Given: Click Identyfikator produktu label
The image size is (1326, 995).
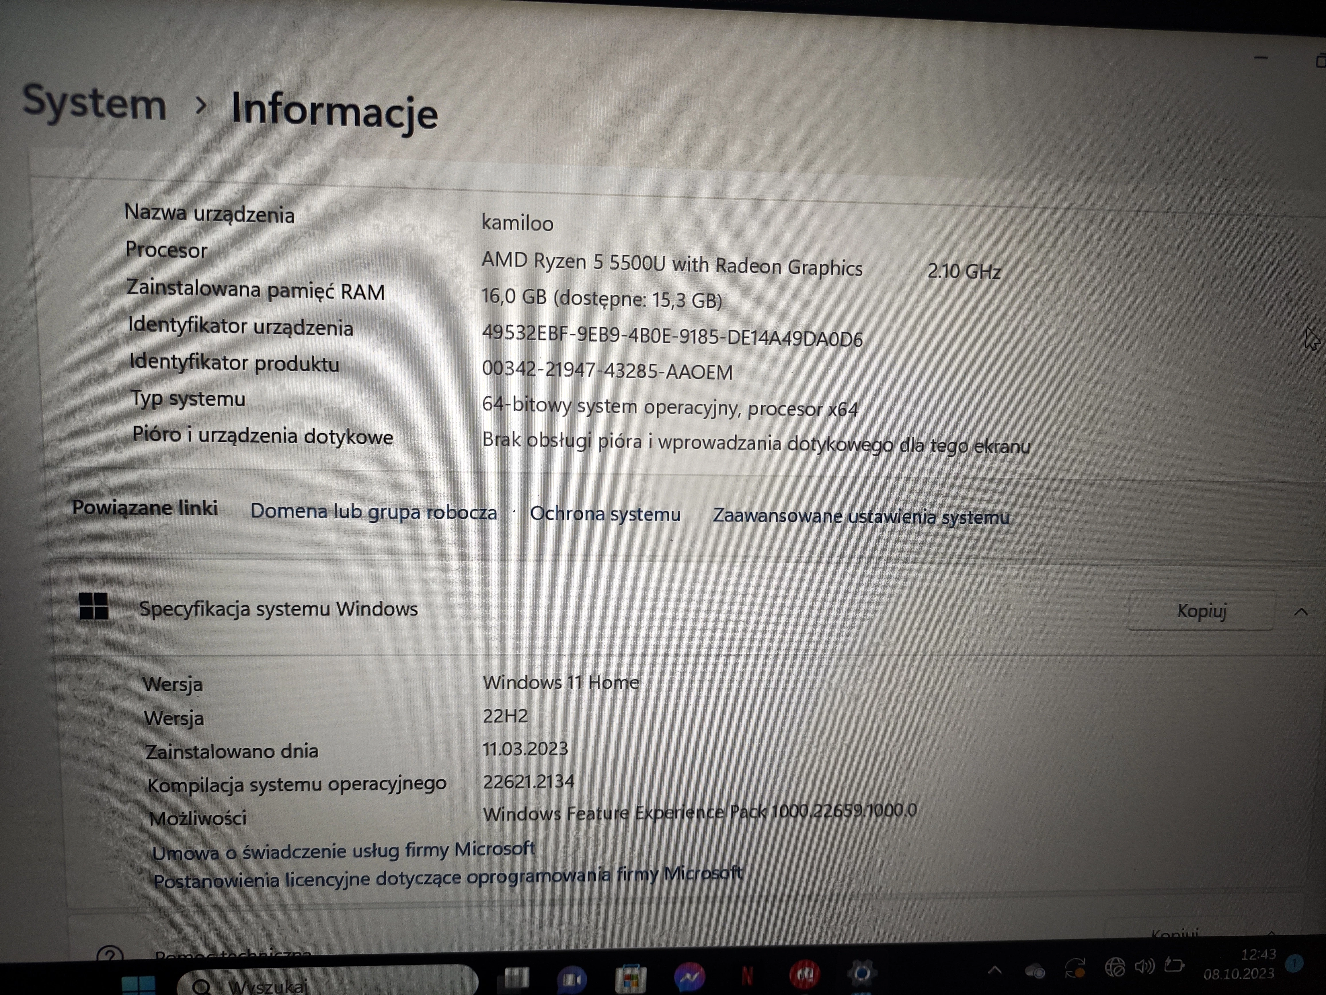Looking at the screenshot, I should click(x=234, y=363).
